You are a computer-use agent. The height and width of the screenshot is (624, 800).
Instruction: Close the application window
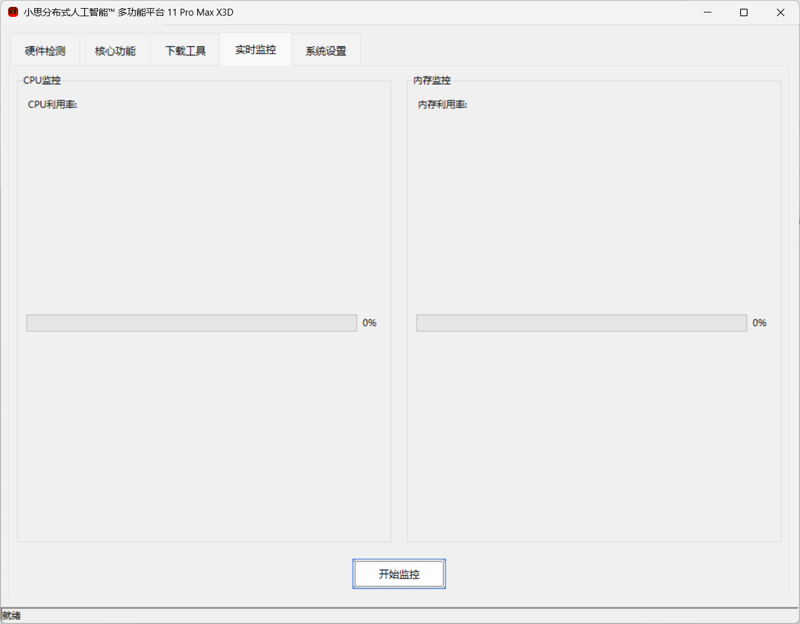tap(780, 12)
